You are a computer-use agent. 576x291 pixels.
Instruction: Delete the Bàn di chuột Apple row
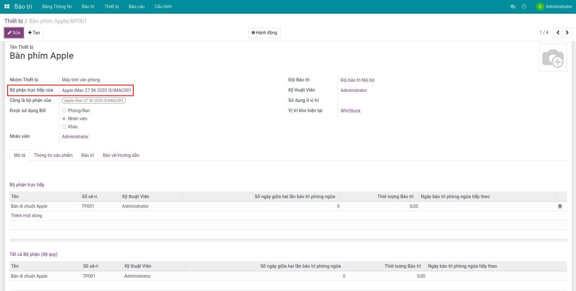(560, 206)
